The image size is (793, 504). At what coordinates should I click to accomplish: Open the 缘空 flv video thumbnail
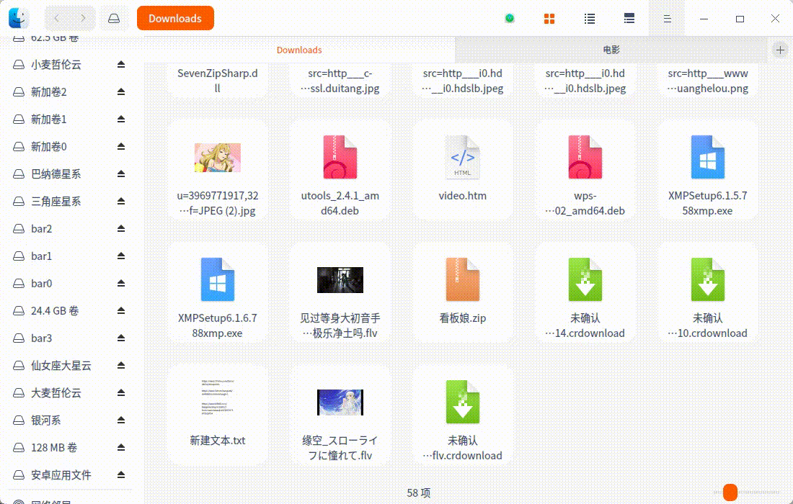tap(340, 402)
